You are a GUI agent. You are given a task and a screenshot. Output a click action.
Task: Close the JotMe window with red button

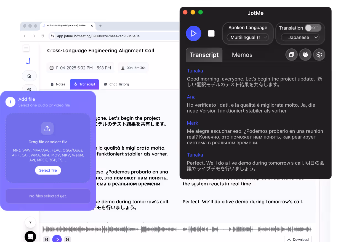185,12
